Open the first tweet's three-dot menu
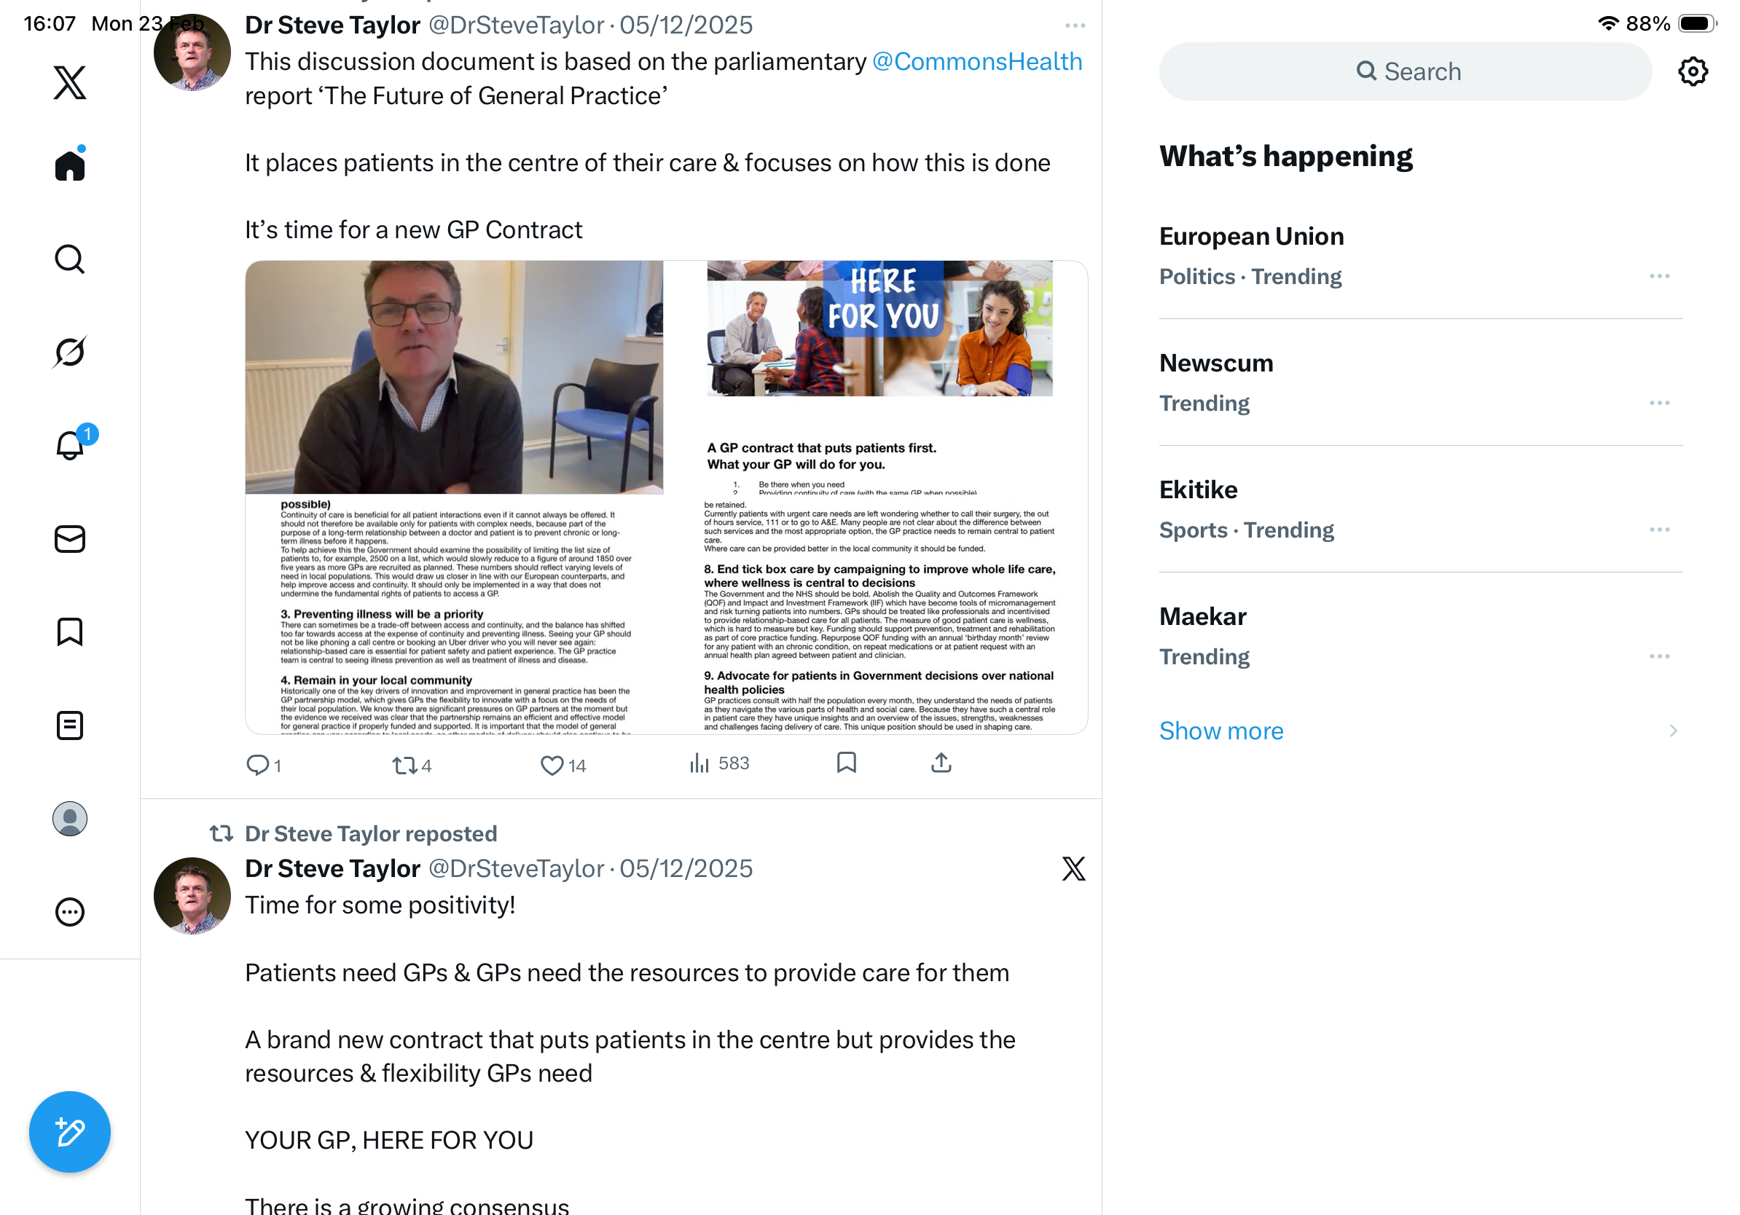Screen dimensions: 1740x1215 [x=1075, y=25]
